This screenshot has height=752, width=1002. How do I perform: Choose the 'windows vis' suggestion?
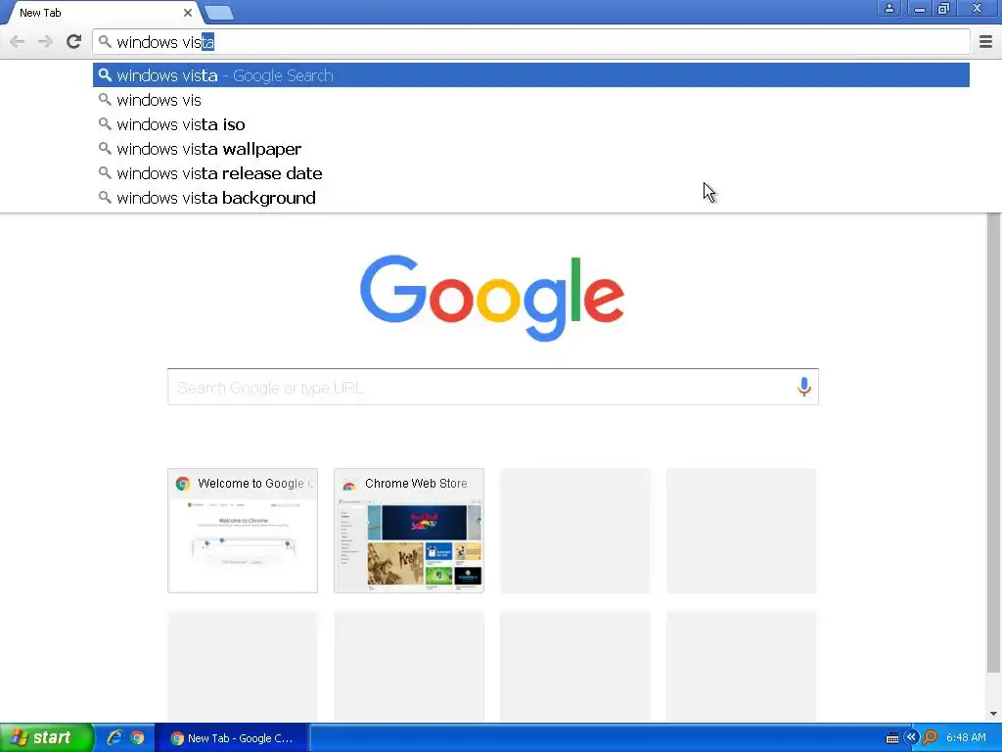point(531,100)
